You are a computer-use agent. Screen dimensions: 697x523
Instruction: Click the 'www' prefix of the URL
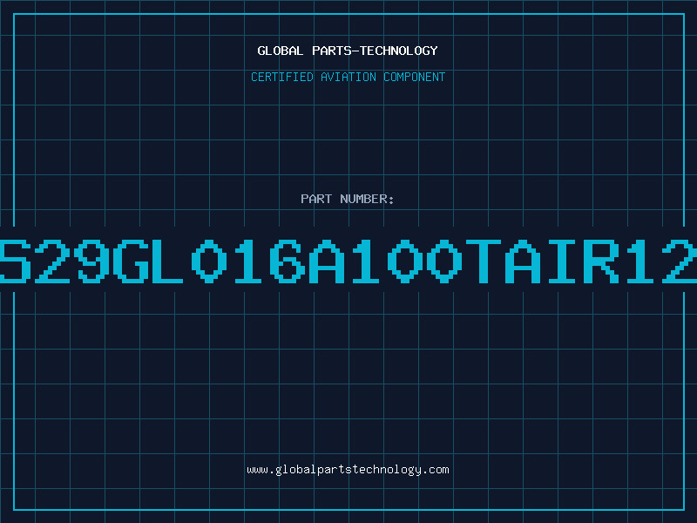[258, 470]
